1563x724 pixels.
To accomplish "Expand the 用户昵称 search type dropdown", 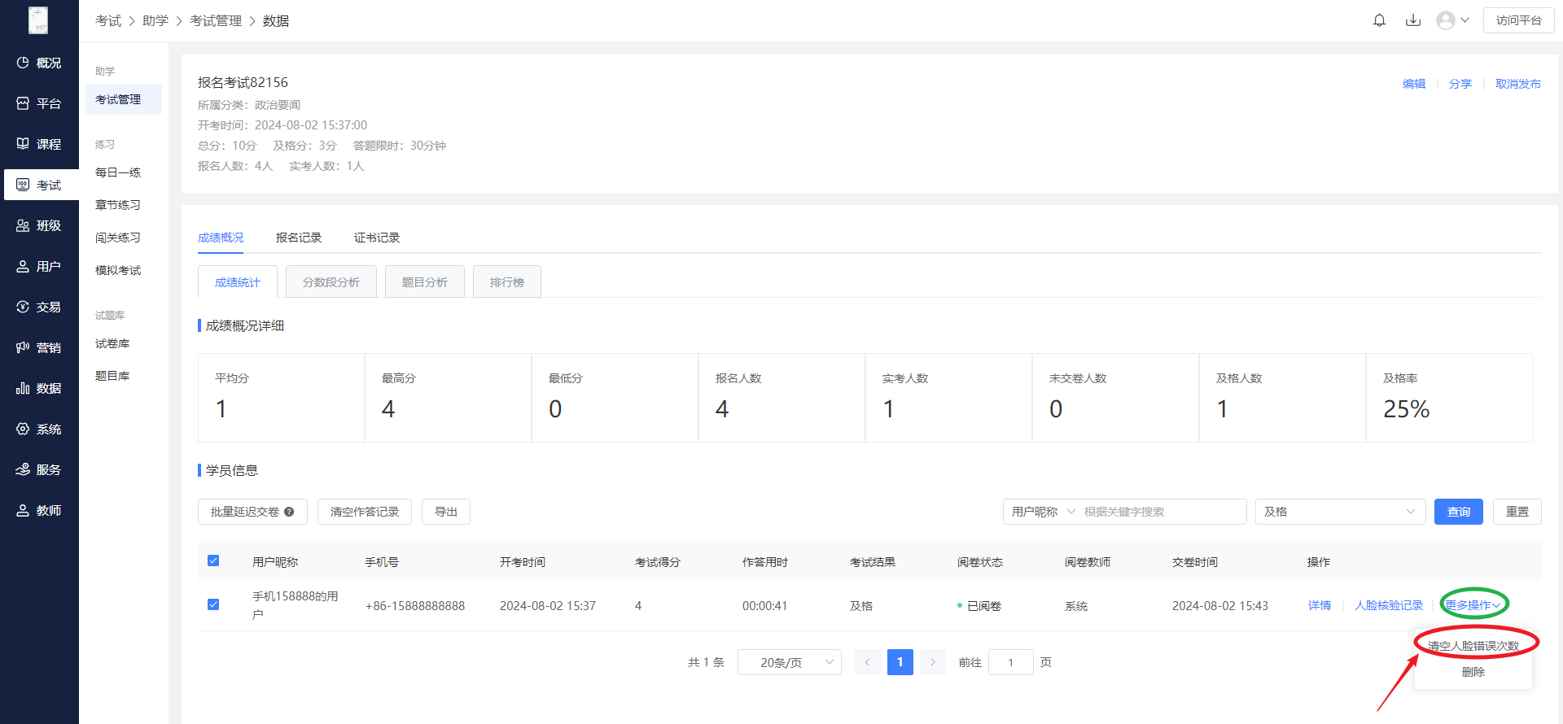I will pos(1044,512).
